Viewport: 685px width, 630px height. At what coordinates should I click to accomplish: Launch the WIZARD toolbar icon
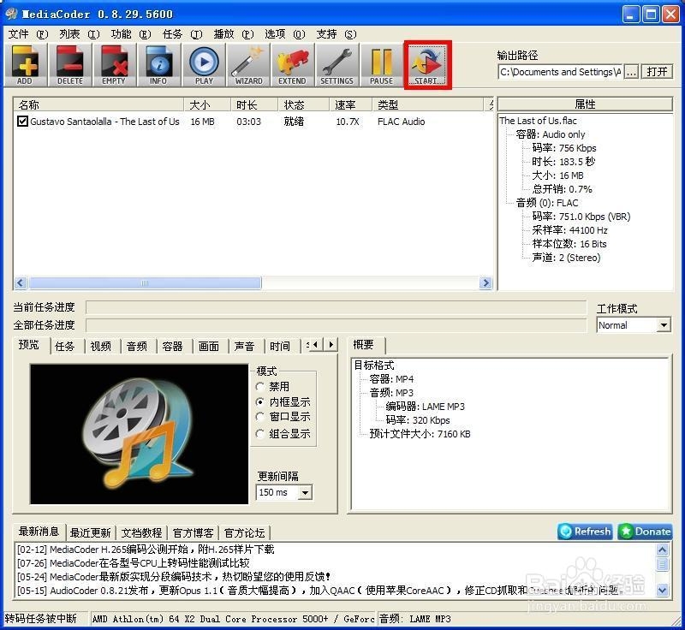(x=248, y=65)
